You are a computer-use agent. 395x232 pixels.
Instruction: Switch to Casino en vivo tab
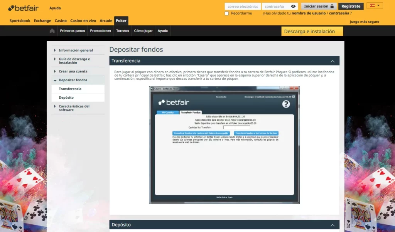[x=83, y=21]
